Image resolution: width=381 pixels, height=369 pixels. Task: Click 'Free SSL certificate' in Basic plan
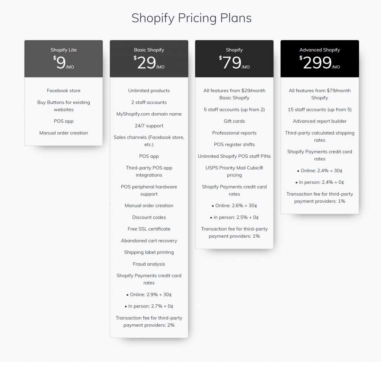[149, 229]
